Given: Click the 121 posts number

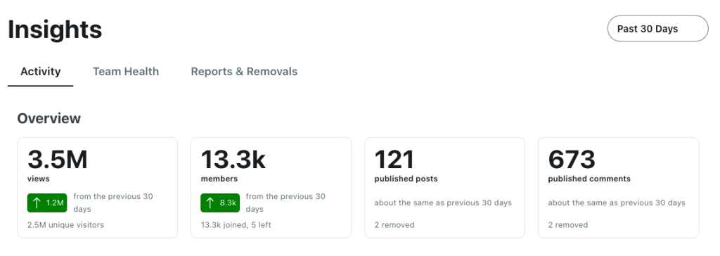Looking at the screenshot, I should pos(394,160).
